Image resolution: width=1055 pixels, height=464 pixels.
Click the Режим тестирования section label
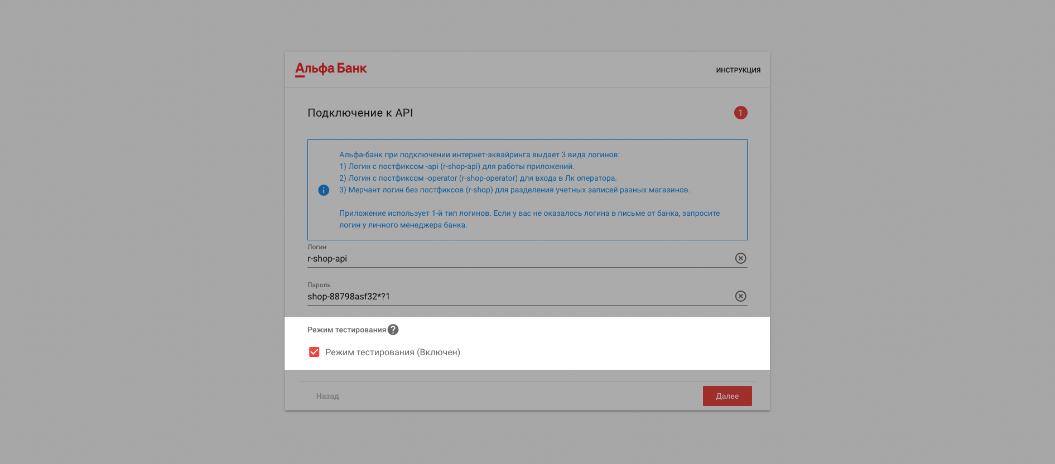(x=346, y=330)
